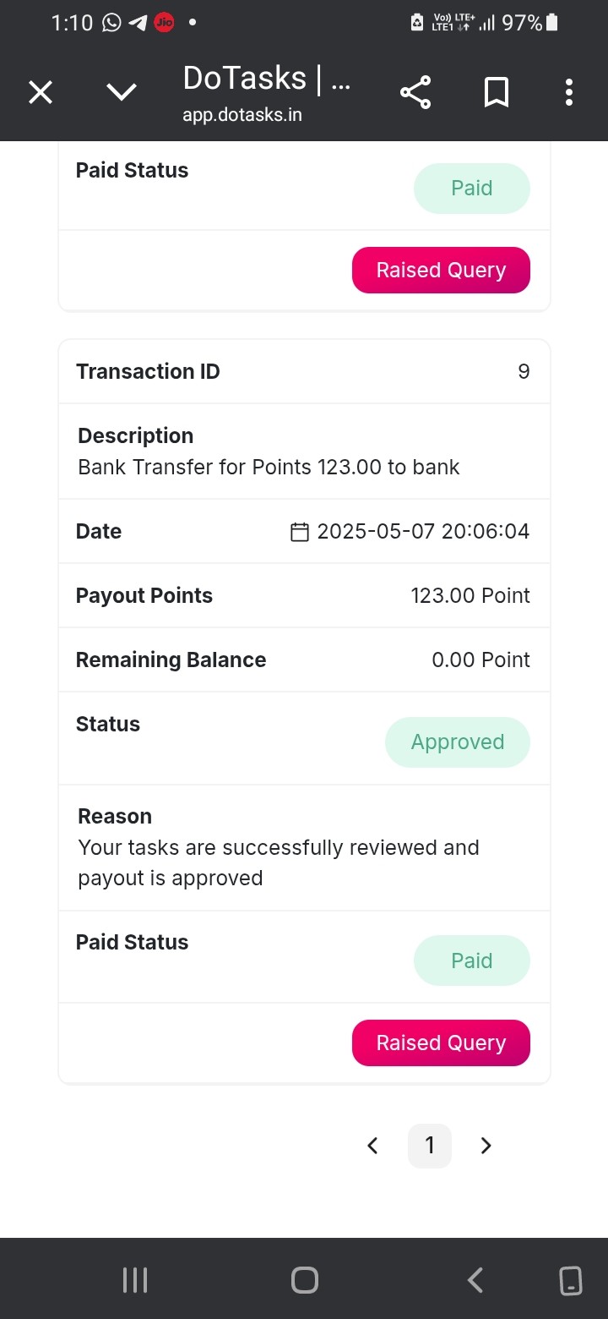Go to the previous page arrow
The height and width of the screenshot is (1319, 608).
[372, 1146]
